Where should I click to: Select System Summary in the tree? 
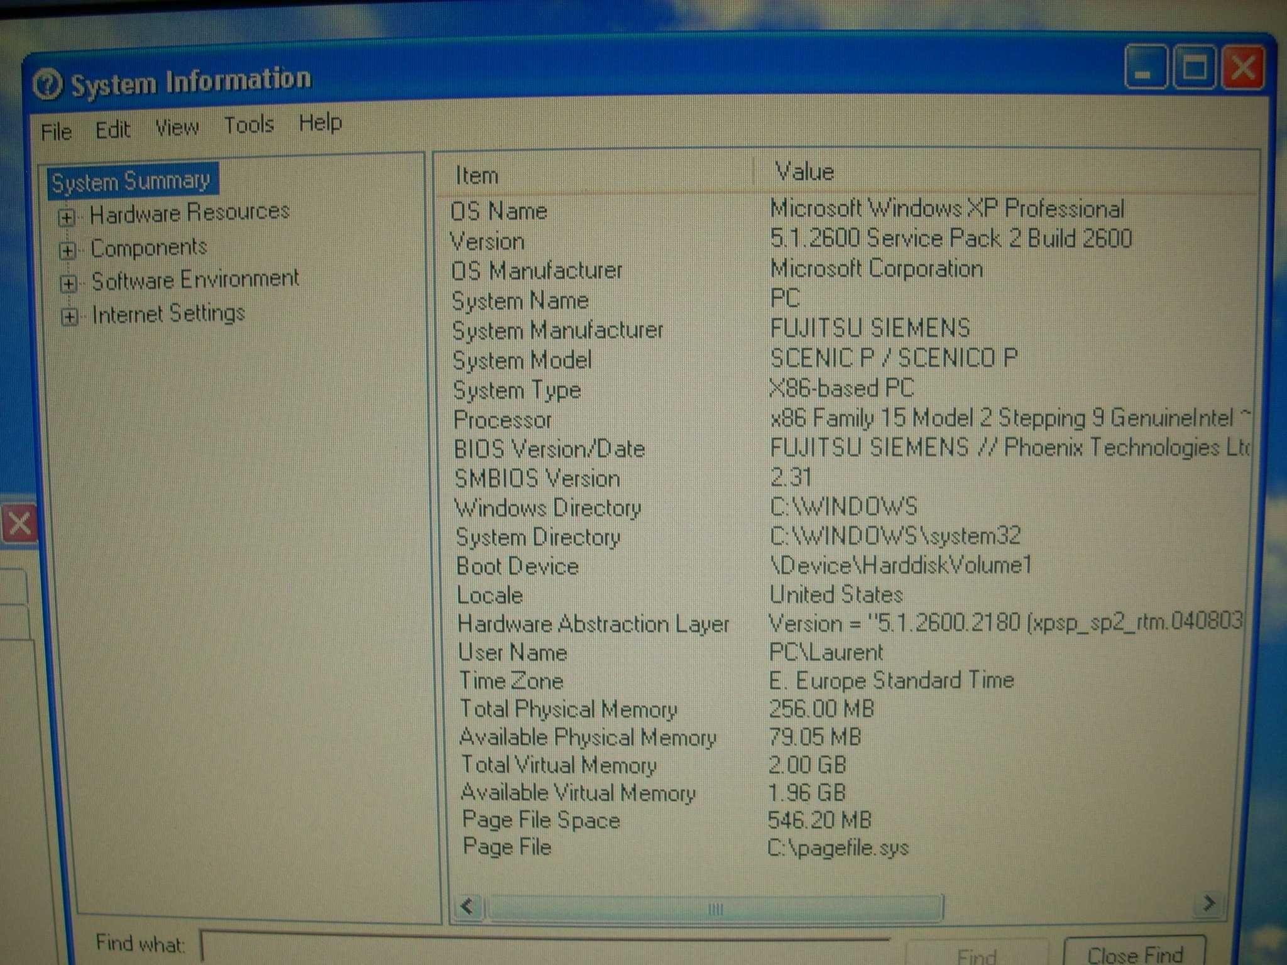(x=132, y=182)
